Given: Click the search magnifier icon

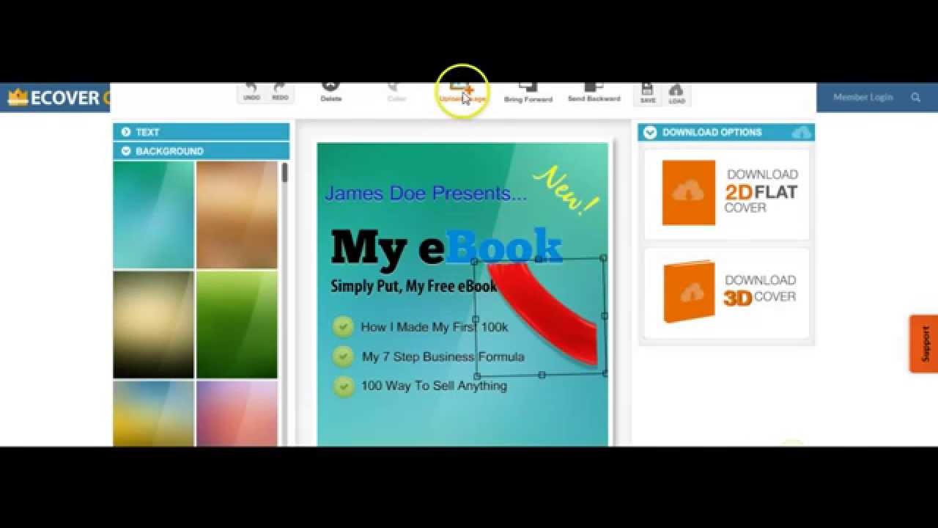Looking at the screenshot, I should pos(915,97).
